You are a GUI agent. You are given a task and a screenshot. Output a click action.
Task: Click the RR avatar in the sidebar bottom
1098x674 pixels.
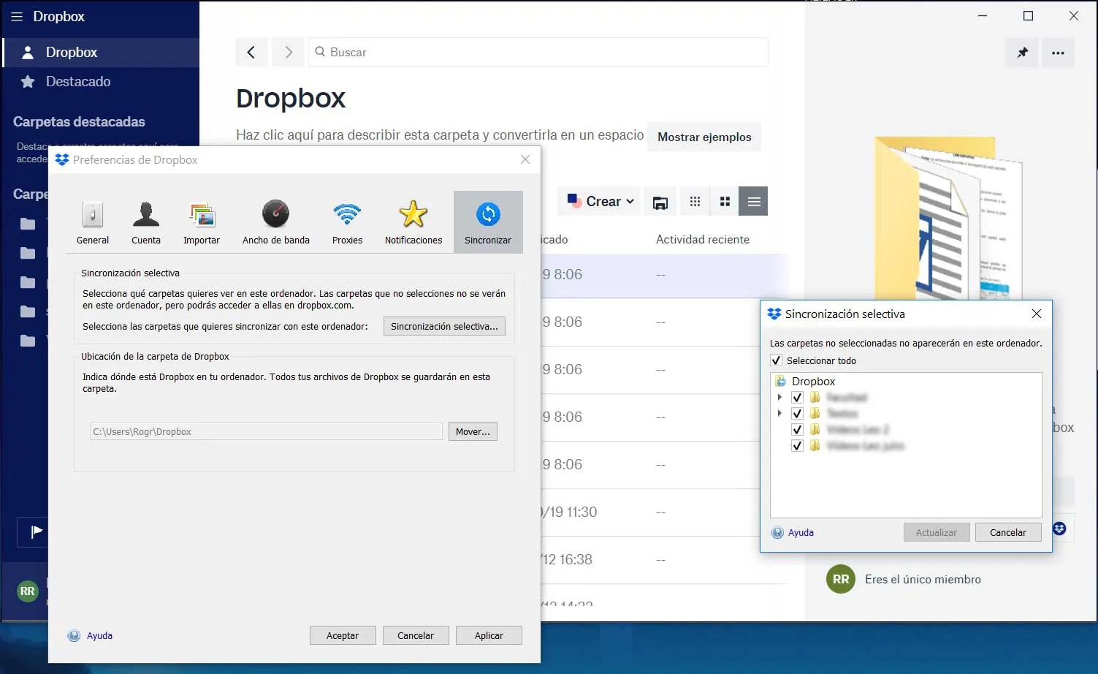click(28, 591)
